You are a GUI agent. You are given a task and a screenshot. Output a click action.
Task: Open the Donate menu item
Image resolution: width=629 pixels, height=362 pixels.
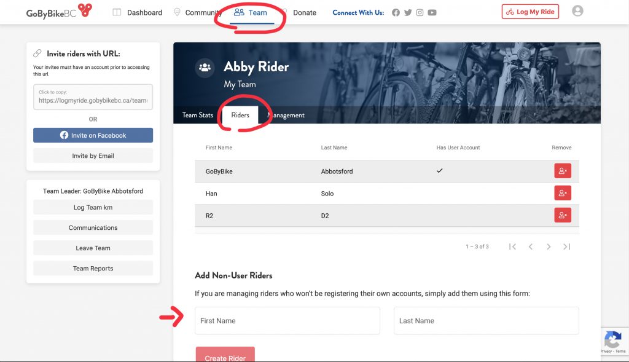[305, 12]
